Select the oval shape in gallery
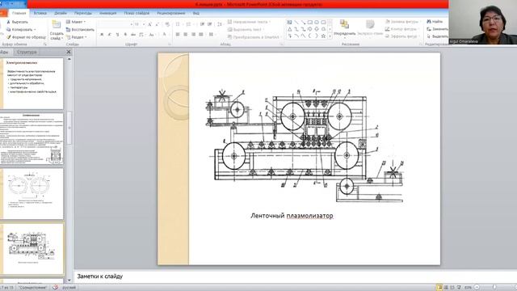 point(317,23)
